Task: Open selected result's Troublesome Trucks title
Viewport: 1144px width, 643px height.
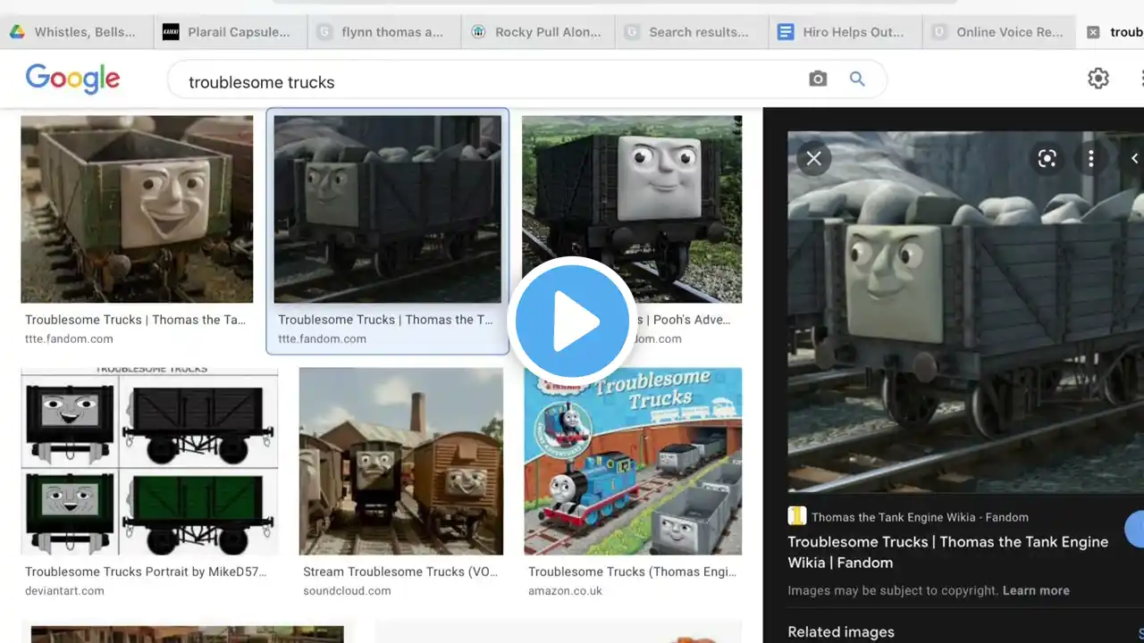Action: click(385, 320)
